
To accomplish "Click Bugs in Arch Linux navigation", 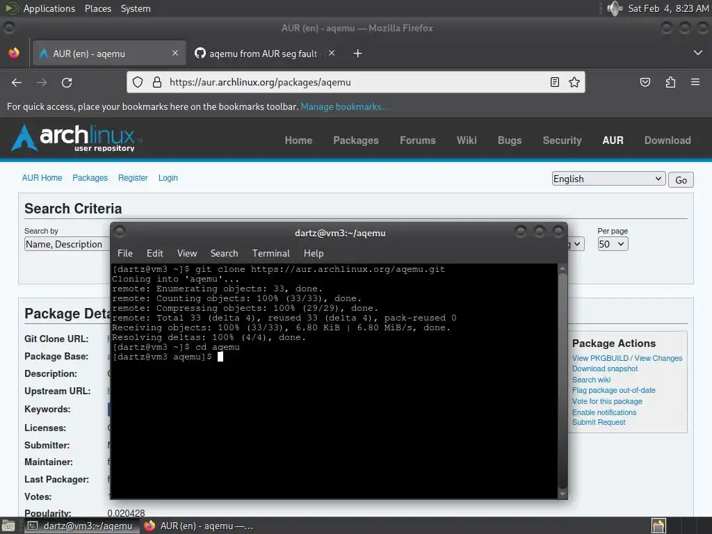I will pos(510,140).
